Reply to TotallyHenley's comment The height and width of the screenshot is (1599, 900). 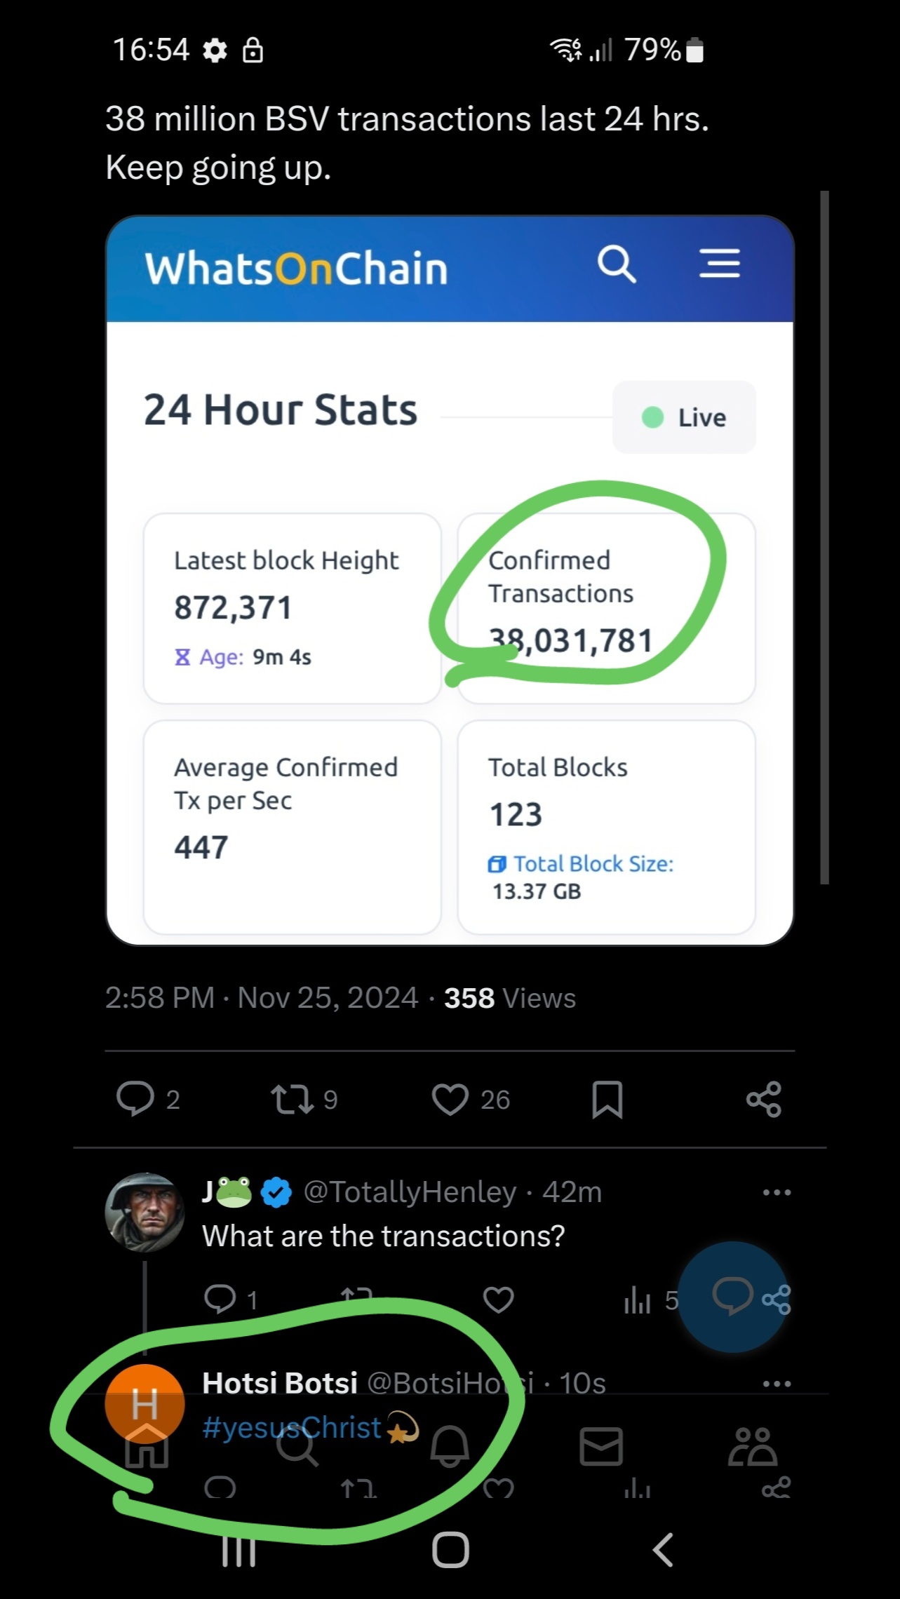pos(220,1300)
